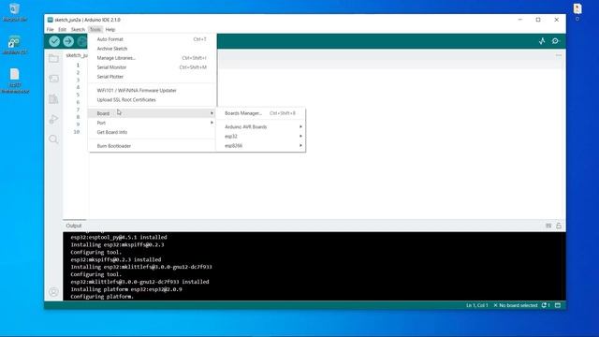Open the Serial Plotter toolbar icon
Viewport: 599px width, 337px height.
click(x=542, y=41)
